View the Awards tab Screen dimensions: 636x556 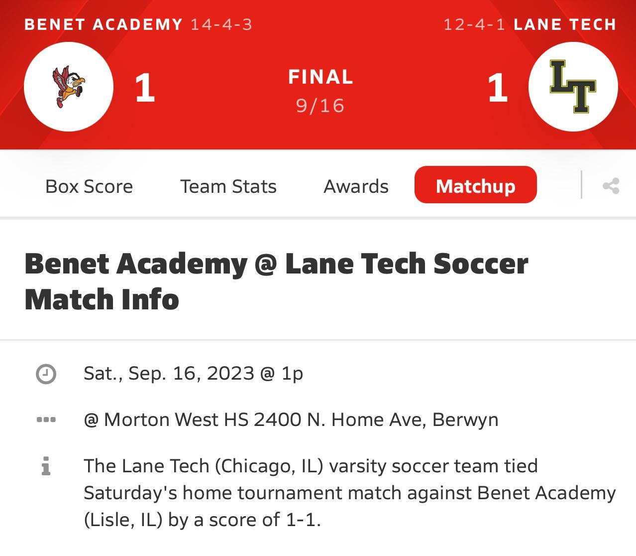[x=356, y=186]
